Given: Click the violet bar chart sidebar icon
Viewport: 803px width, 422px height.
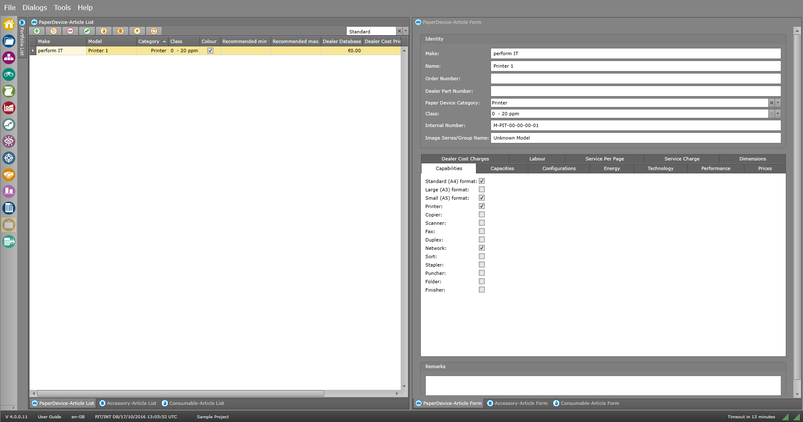Looking at the screenshot, I should [x=9, y=191].
